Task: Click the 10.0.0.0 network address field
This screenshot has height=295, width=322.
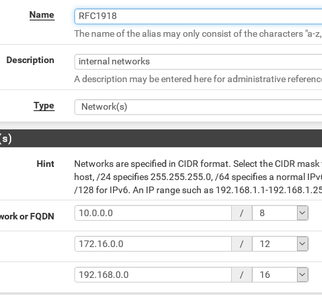Action: tap(153, 213)
